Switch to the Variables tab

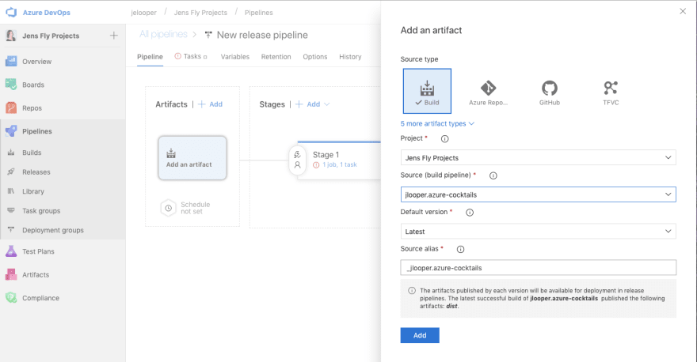point(235,57)
